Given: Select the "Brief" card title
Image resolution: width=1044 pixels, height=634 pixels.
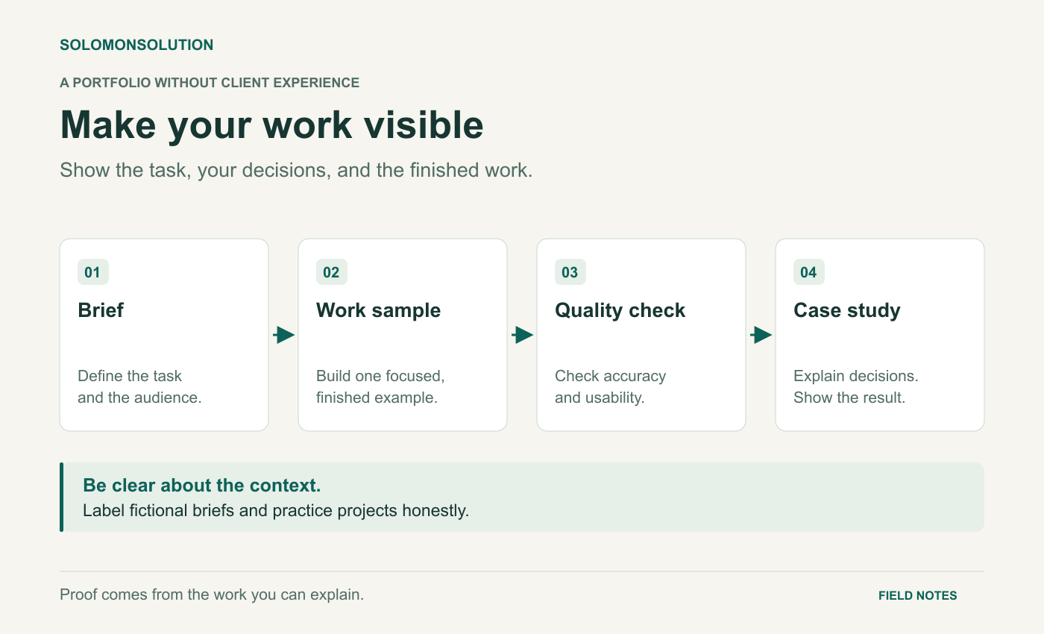Looking at the screenshot, I should point(101,310).
